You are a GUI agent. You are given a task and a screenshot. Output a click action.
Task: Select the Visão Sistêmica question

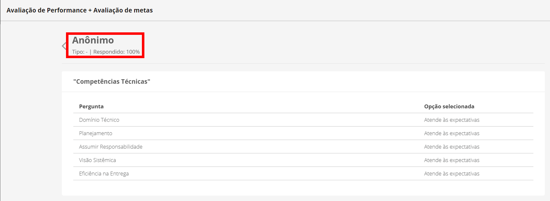(x=97, y=160)
